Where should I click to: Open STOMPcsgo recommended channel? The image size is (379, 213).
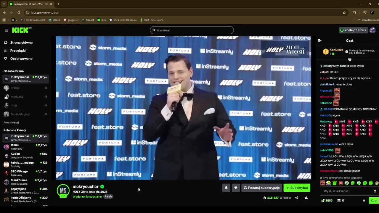coord(25,173)
